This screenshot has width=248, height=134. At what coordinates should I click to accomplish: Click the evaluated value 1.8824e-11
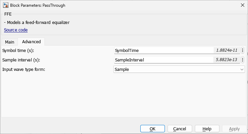(227, 50)
